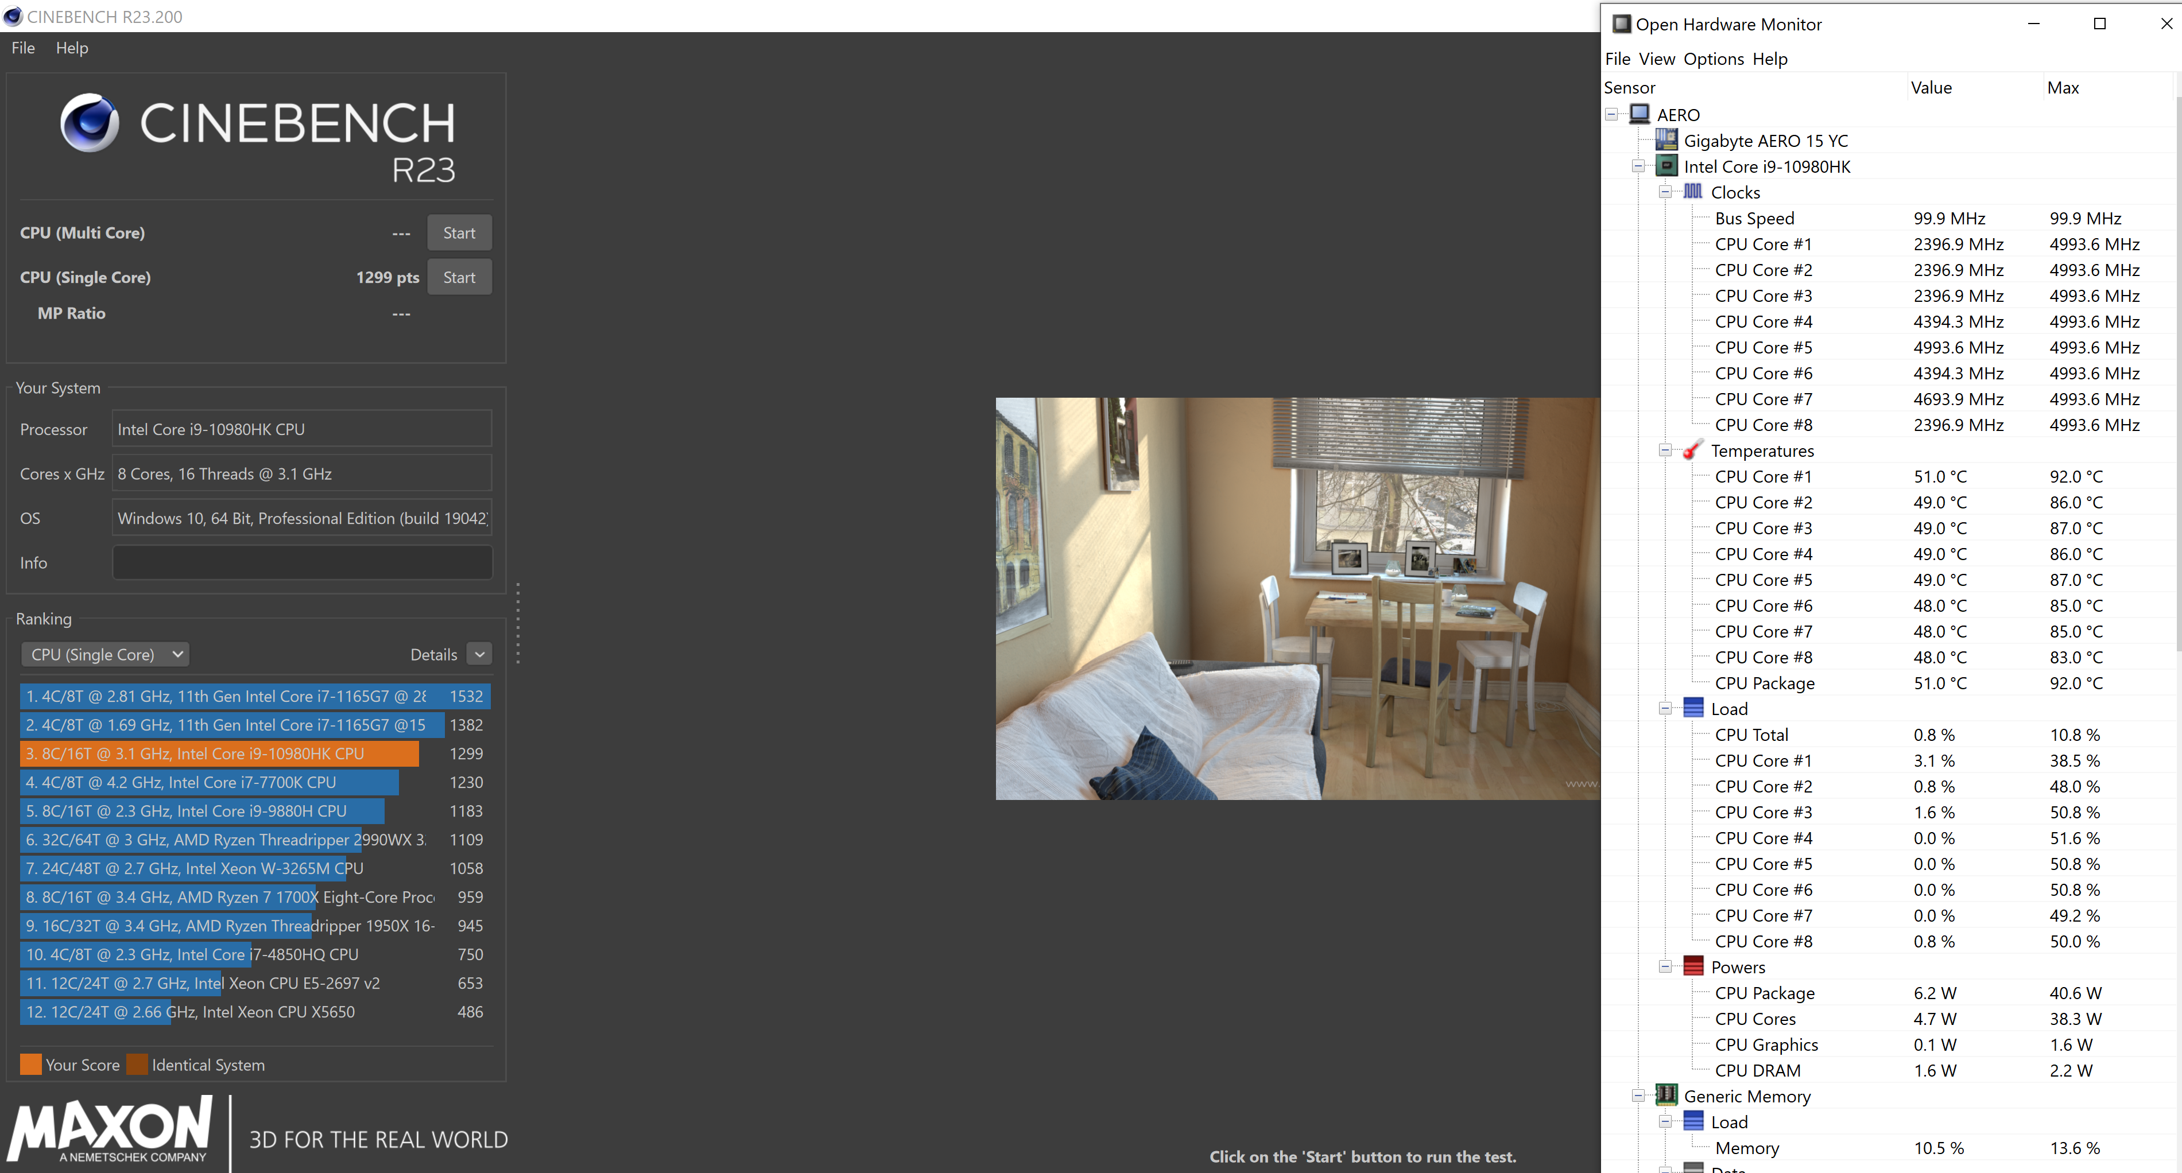Viewport: 2182px width, 1173px height.
Task: Select ranking row 1 i7-1165G7 @ 2.81 GHz
Action: point(254,696)
